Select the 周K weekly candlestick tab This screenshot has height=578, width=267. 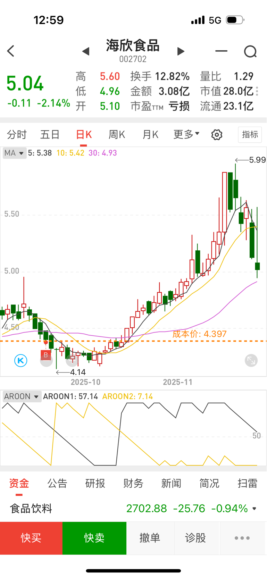click(x=117, y=135)
